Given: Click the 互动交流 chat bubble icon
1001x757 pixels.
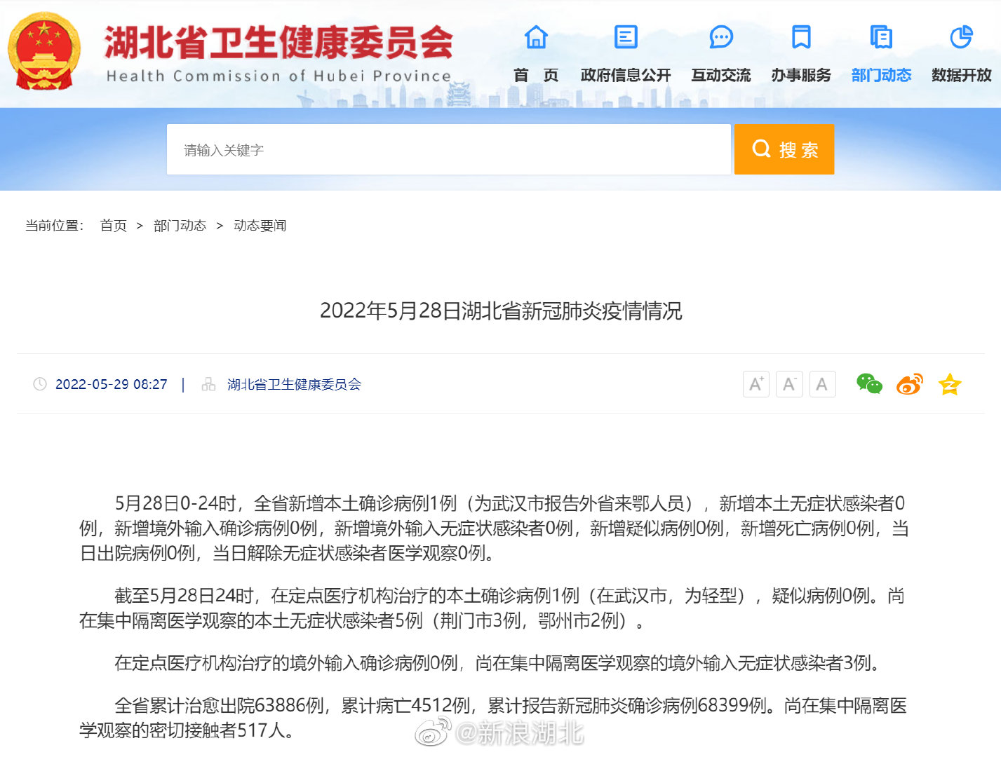Looking at the screenshot, I should tap(720, 38).
